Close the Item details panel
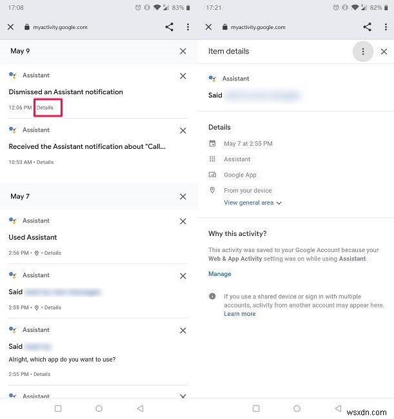Image resolution: width=394 pixels, height=419 pixels. 384,52
